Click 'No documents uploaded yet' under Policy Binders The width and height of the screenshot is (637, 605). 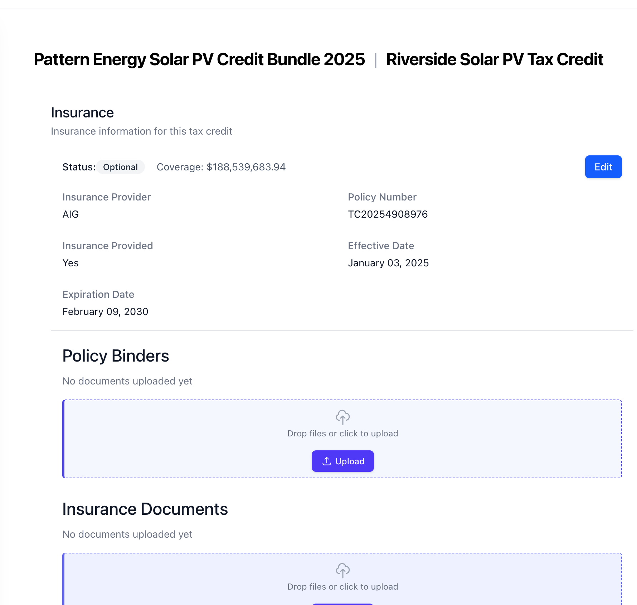pos(127,381)
